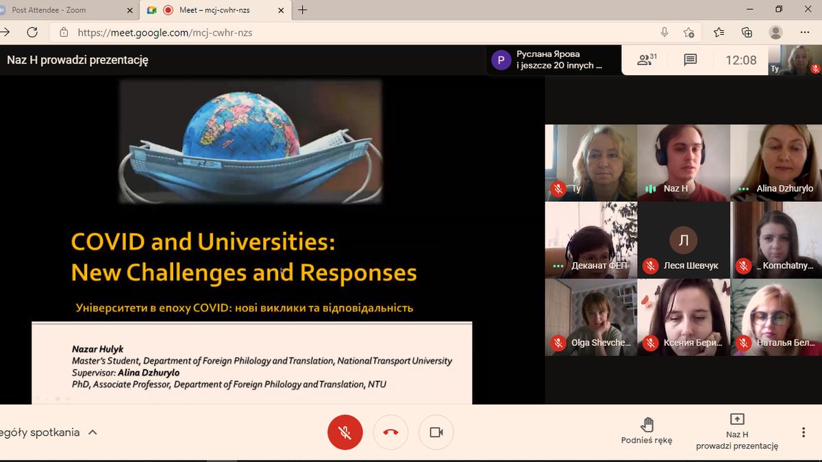Open browser settings and more menu
The width and height of the screenshot is (822, 462).
[804, 32]
